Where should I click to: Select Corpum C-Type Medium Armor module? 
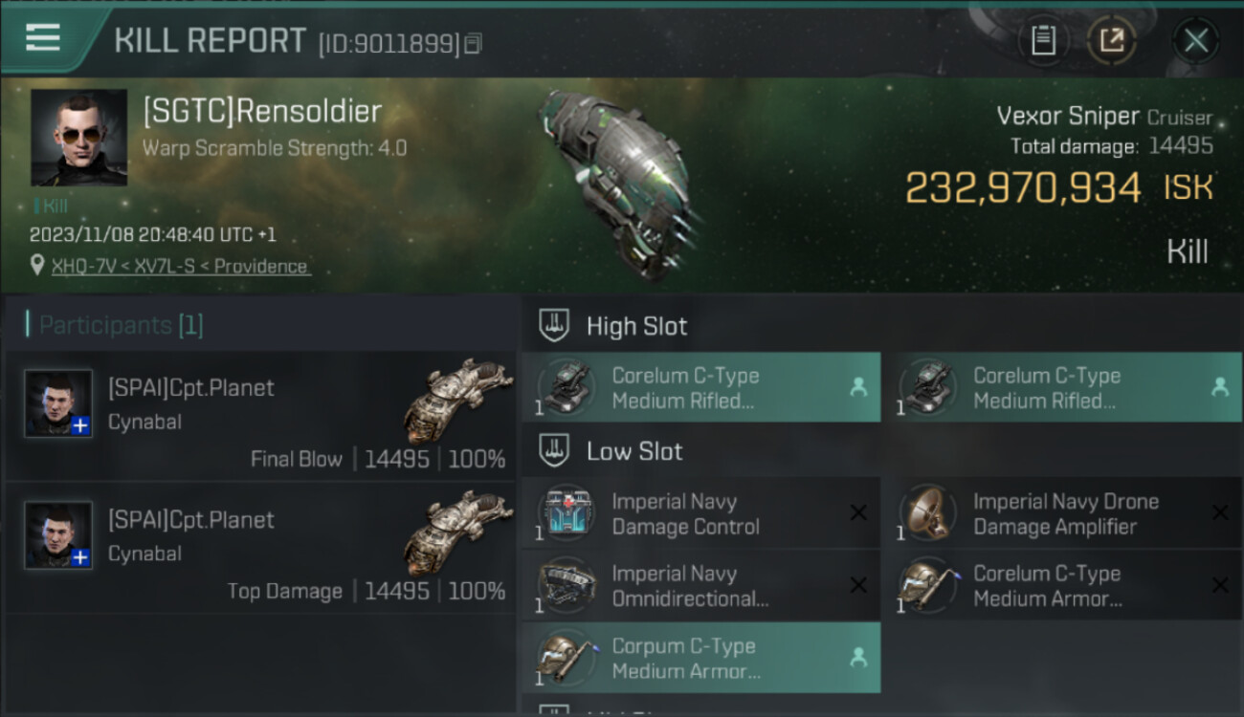point(700,658)
